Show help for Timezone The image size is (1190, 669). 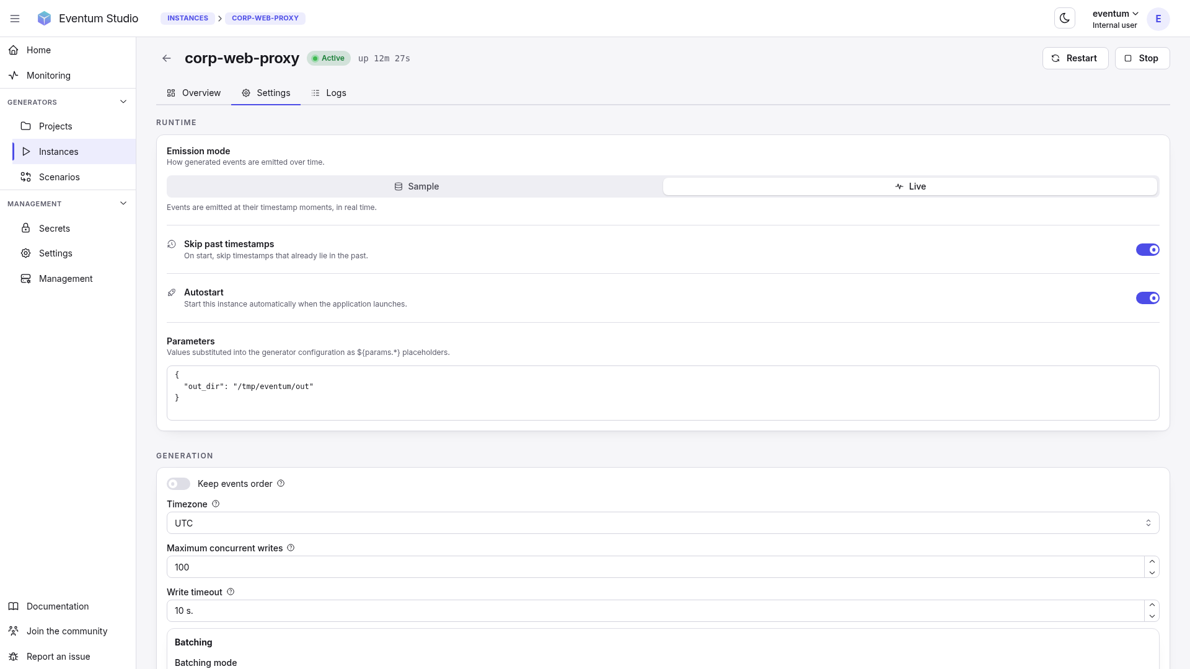[x=216, y=504]
